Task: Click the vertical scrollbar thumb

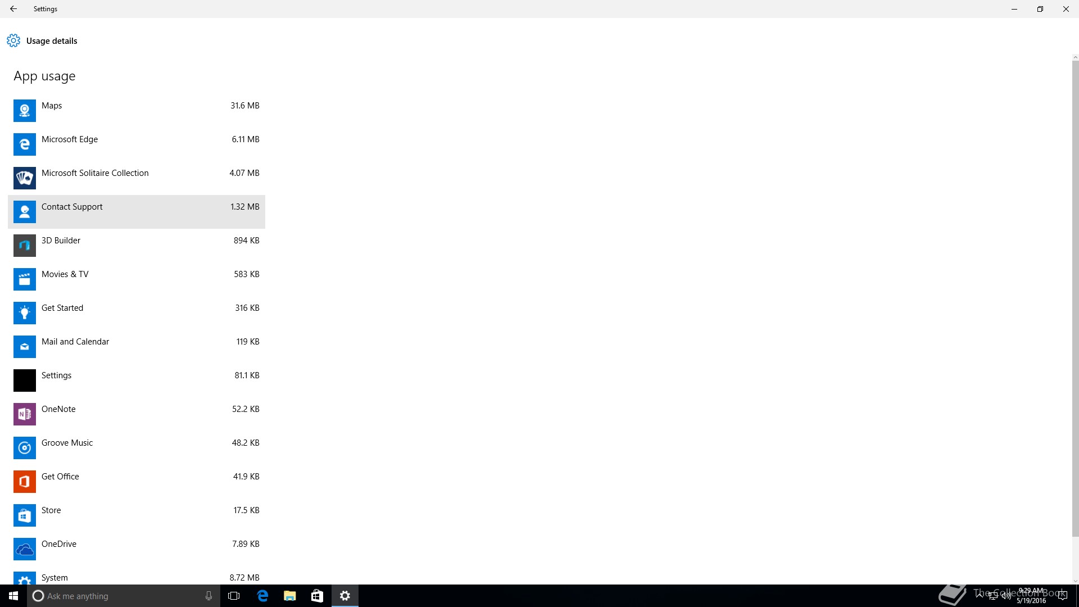Action: [x=1075, y=298]
